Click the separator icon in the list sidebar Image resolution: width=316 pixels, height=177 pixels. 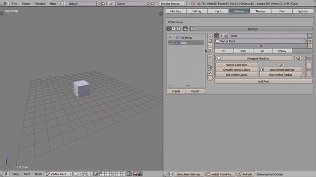210,46
